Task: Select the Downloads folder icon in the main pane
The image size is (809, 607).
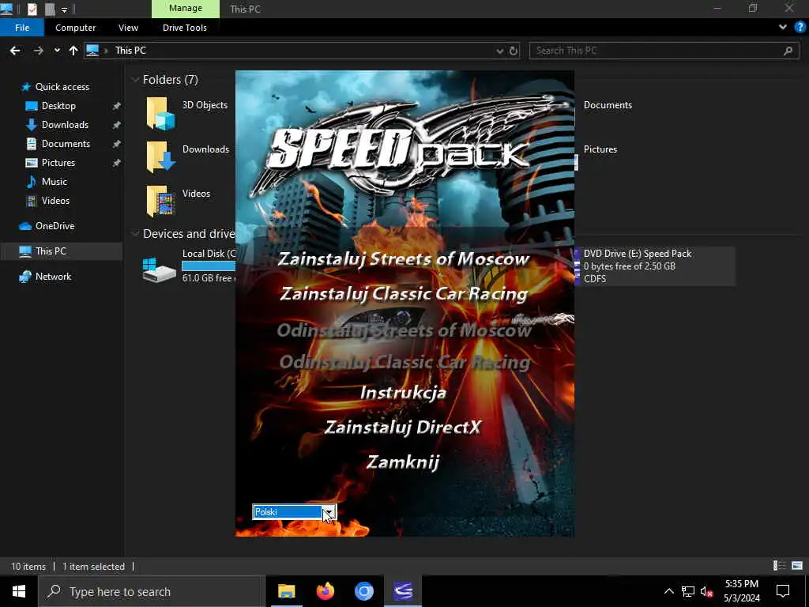Action: point(160,157)
